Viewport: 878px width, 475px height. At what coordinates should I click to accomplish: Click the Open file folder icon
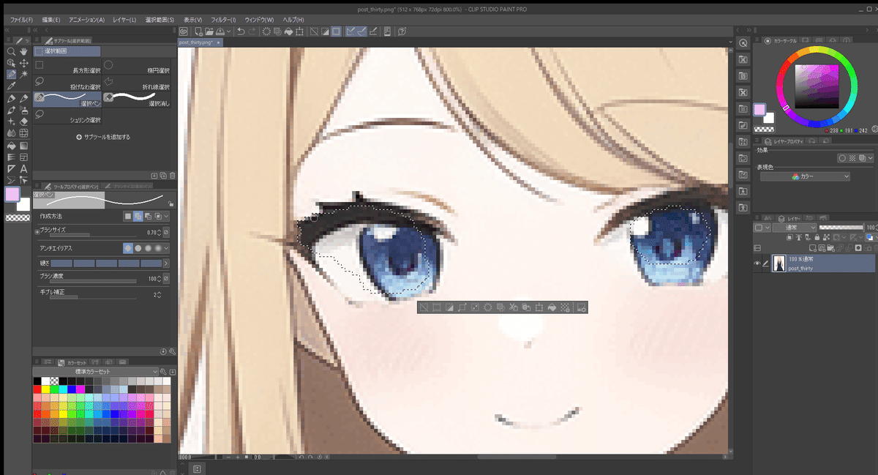coord(209,31)
